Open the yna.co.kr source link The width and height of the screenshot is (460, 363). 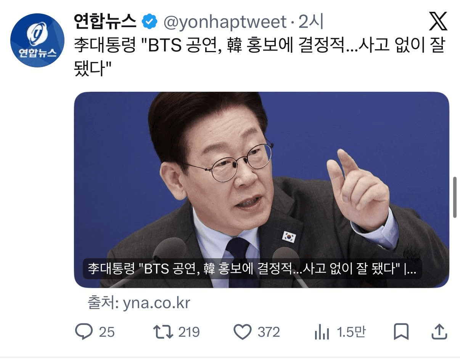(139, 303)
